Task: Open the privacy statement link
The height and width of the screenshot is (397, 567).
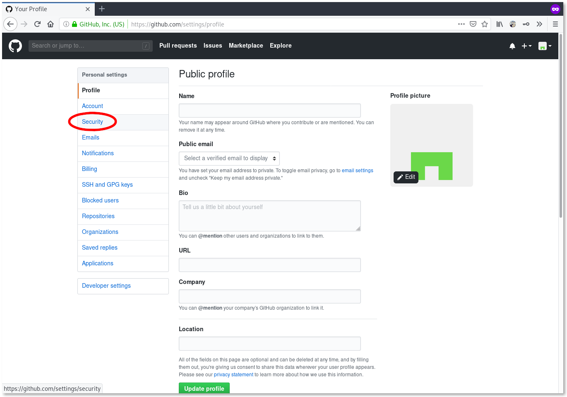Action: 233,375
